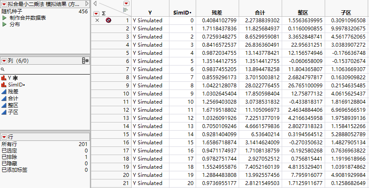
Task: Click 随机种子 table variable
Action: click(45, 11)
